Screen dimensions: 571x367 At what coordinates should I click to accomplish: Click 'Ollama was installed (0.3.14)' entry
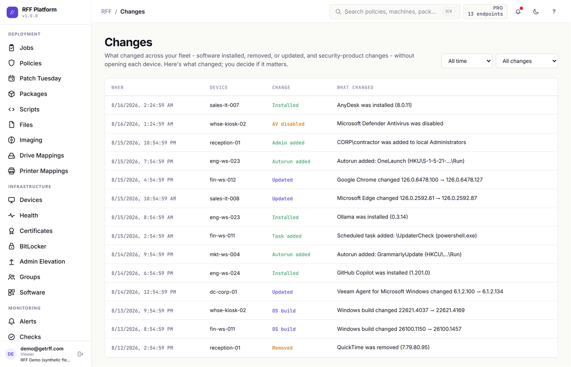coord(372,217)
